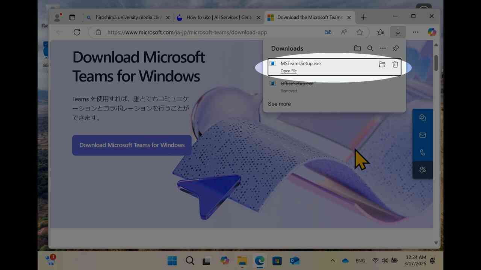Open Outlook from taskbar
Screen dimensions: 481x270
point(295,261)
